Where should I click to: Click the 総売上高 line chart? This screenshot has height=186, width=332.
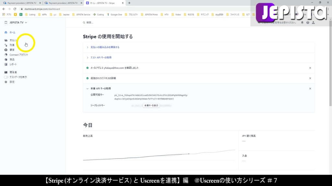tap(159, 155)
